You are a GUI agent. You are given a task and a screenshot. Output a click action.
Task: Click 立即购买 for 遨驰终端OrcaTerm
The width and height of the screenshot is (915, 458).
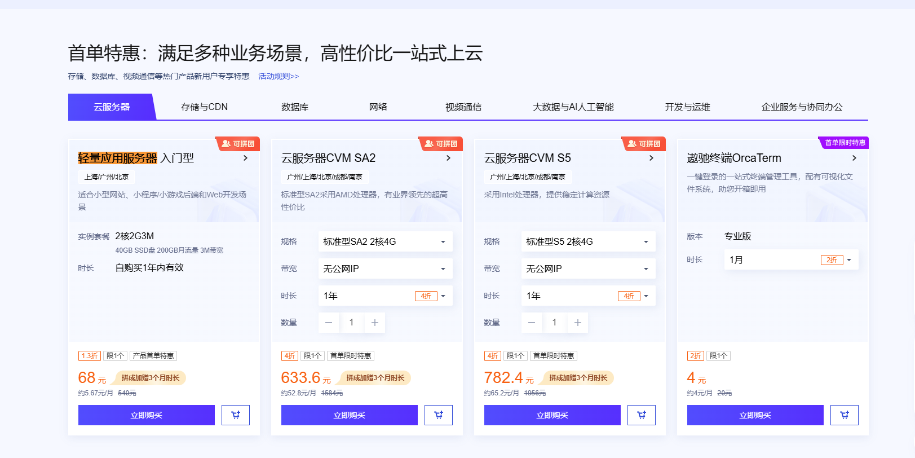755,415
